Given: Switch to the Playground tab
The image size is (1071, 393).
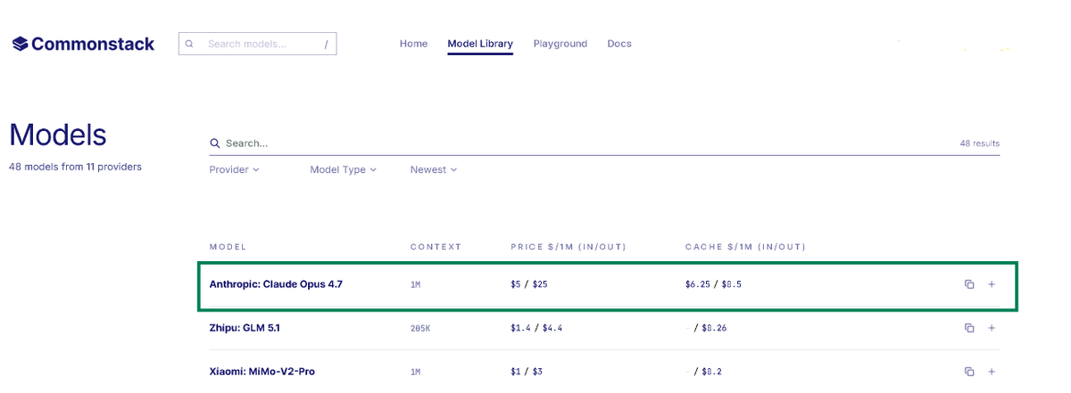Looking at the screenshot, I should [560, 44].
